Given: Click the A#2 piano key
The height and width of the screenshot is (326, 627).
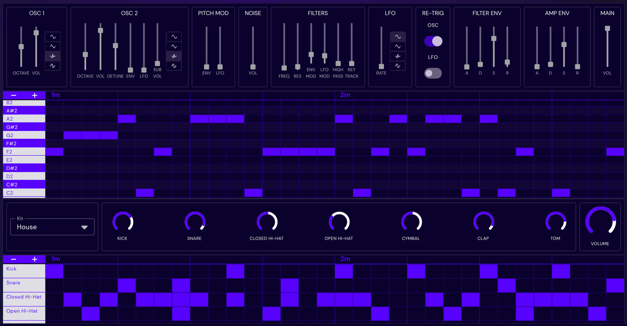Looking at the screenshot, I should (x=24, y=110).
